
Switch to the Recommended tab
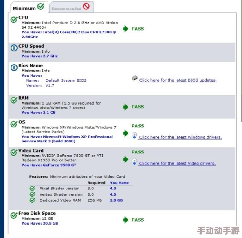pos(71,7)
